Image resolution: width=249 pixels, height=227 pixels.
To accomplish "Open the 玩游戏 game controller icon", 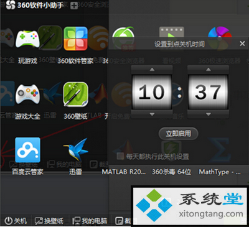I will pos(27,39).
